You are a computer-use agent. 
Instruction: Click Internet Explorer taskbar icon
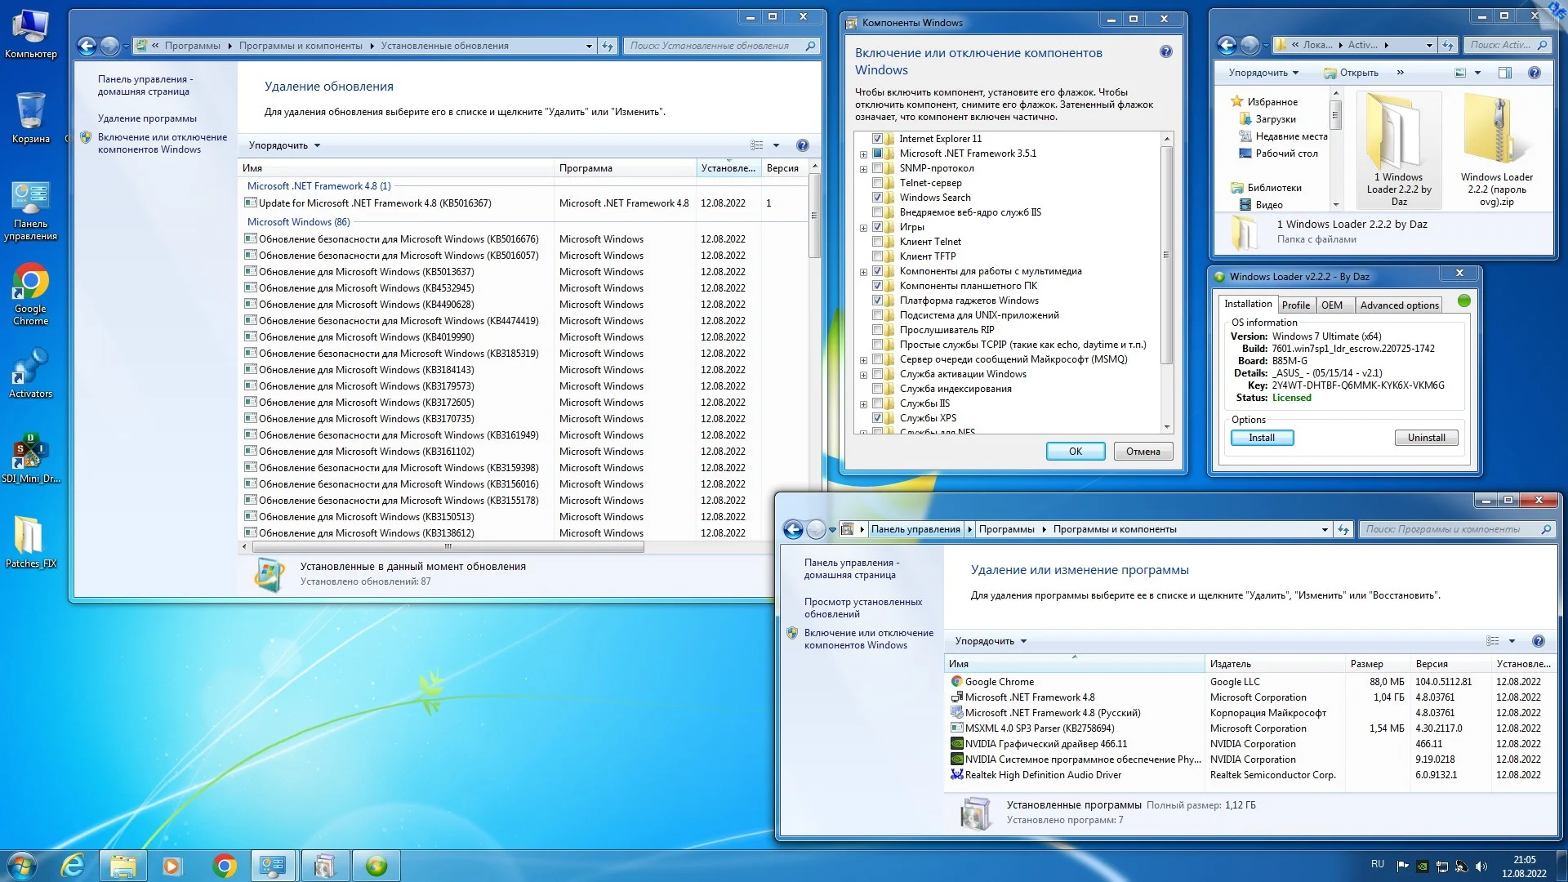[x=73, y=866]
